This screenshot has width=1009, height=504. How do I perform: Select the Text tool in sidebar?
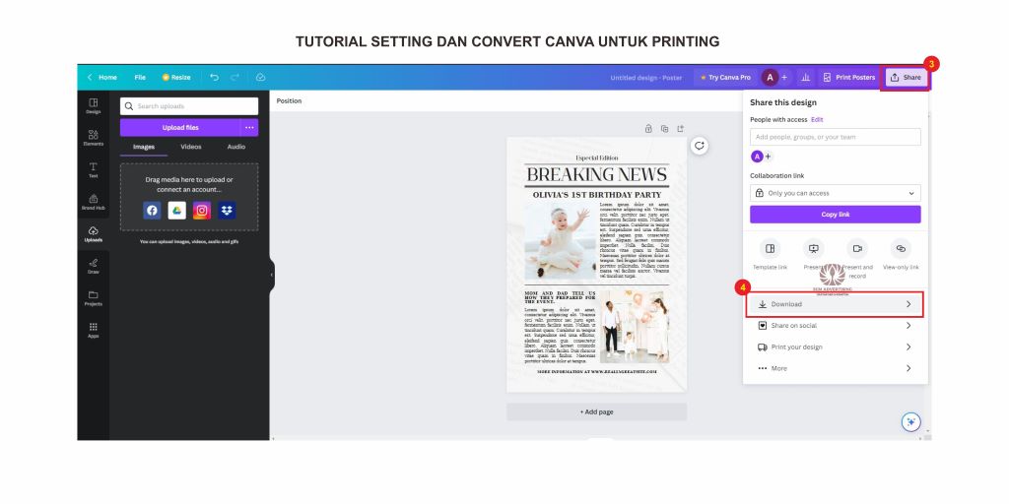pyautogui.click(x=94, y=170)
